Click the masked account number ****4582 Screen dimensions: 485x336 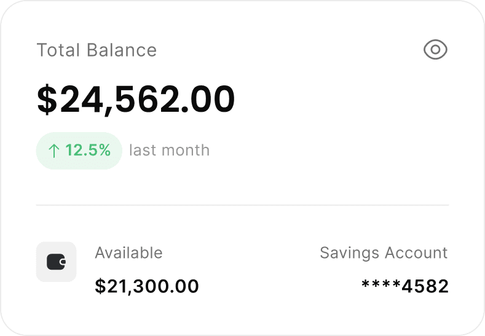click(x=404, y=286)
